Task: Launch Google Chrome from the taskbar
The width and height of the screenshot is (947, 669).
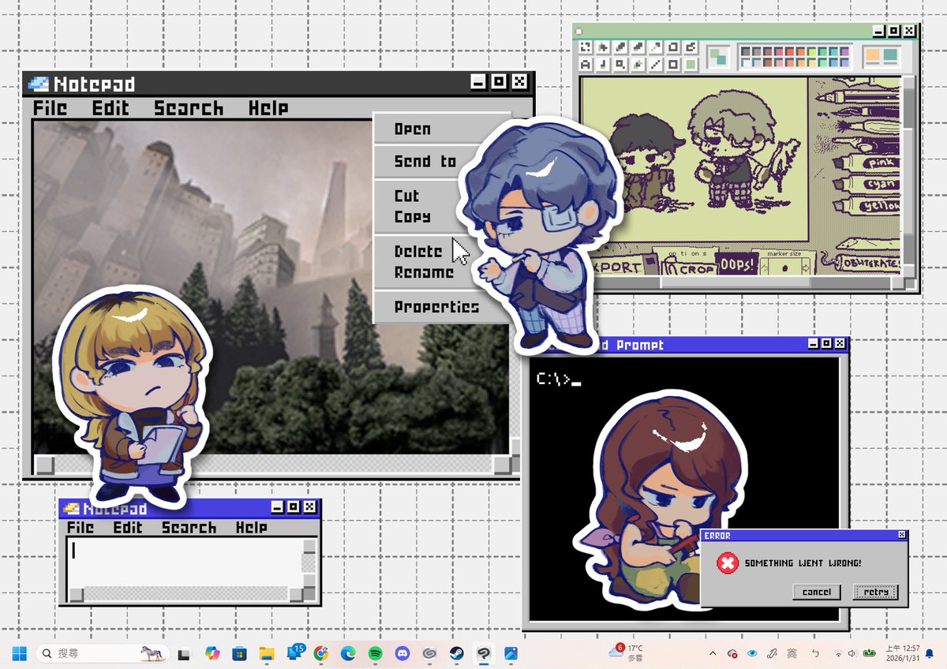Action: tap(320, 653)
